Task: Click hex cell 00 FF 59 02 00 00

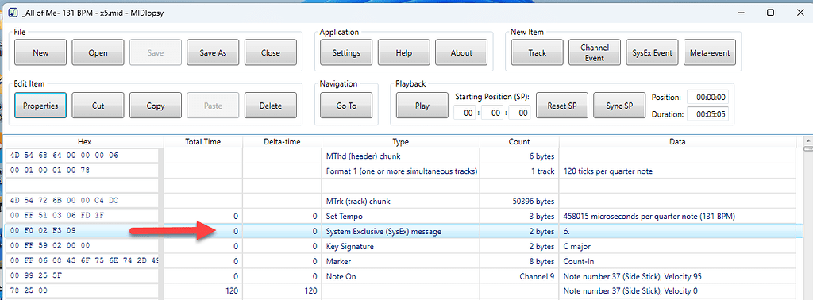Action: click(x=82, y=246)
